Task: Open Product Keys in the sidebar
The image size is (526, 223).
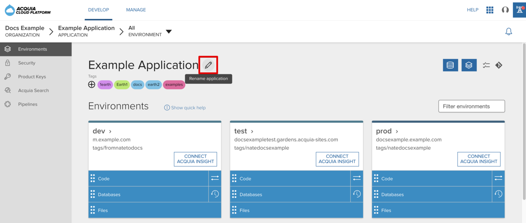Action: point(36,77)
